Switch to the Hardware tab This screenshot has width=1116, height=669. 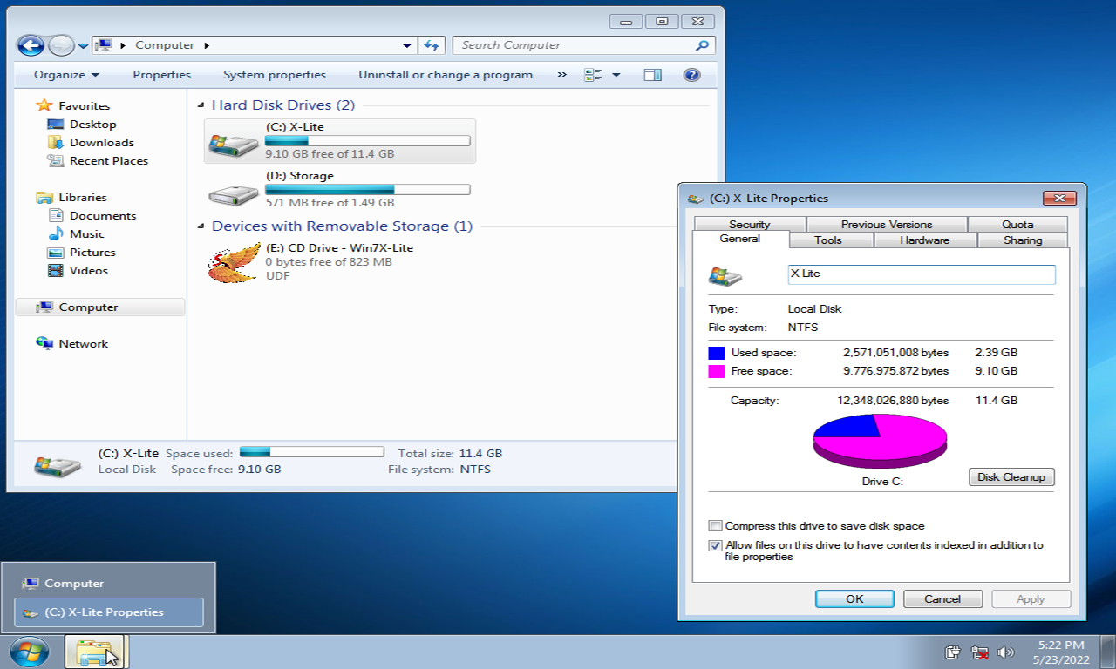924,240
